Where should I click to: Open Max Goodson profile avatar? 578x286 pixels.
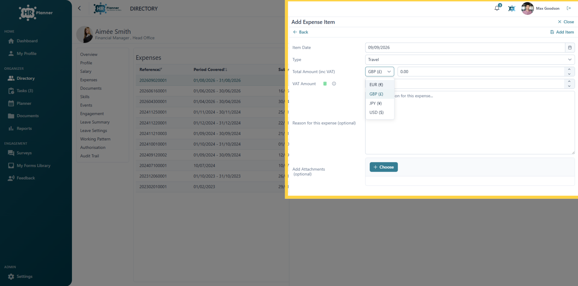coord(527,8)
